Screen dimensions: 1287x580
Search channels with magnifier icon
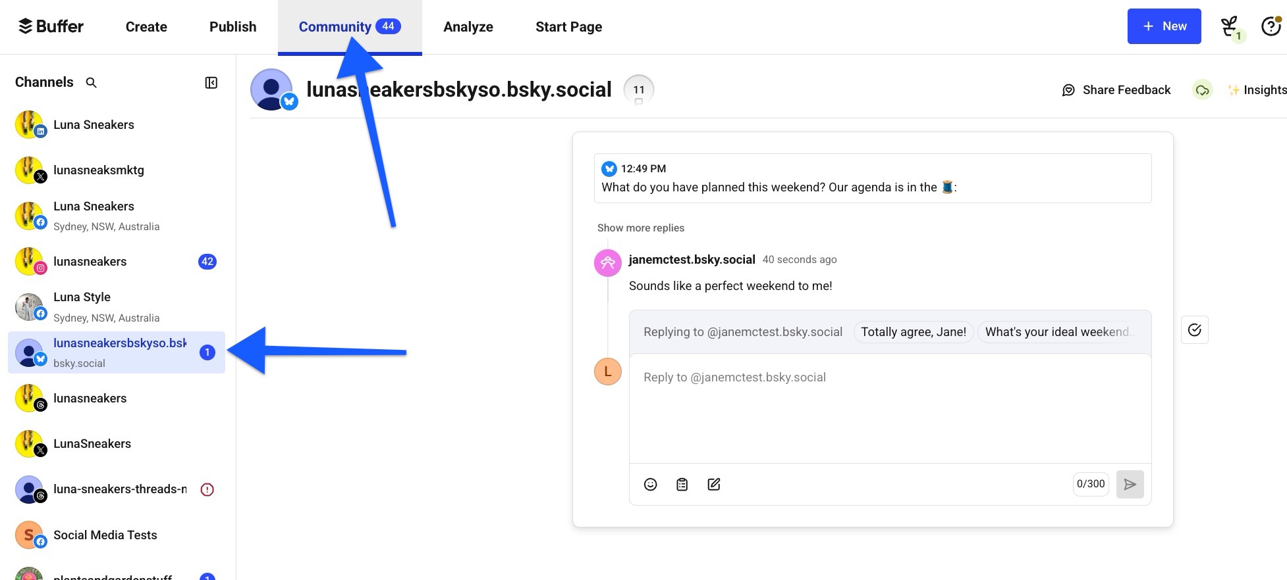click(x=92, y=83)
